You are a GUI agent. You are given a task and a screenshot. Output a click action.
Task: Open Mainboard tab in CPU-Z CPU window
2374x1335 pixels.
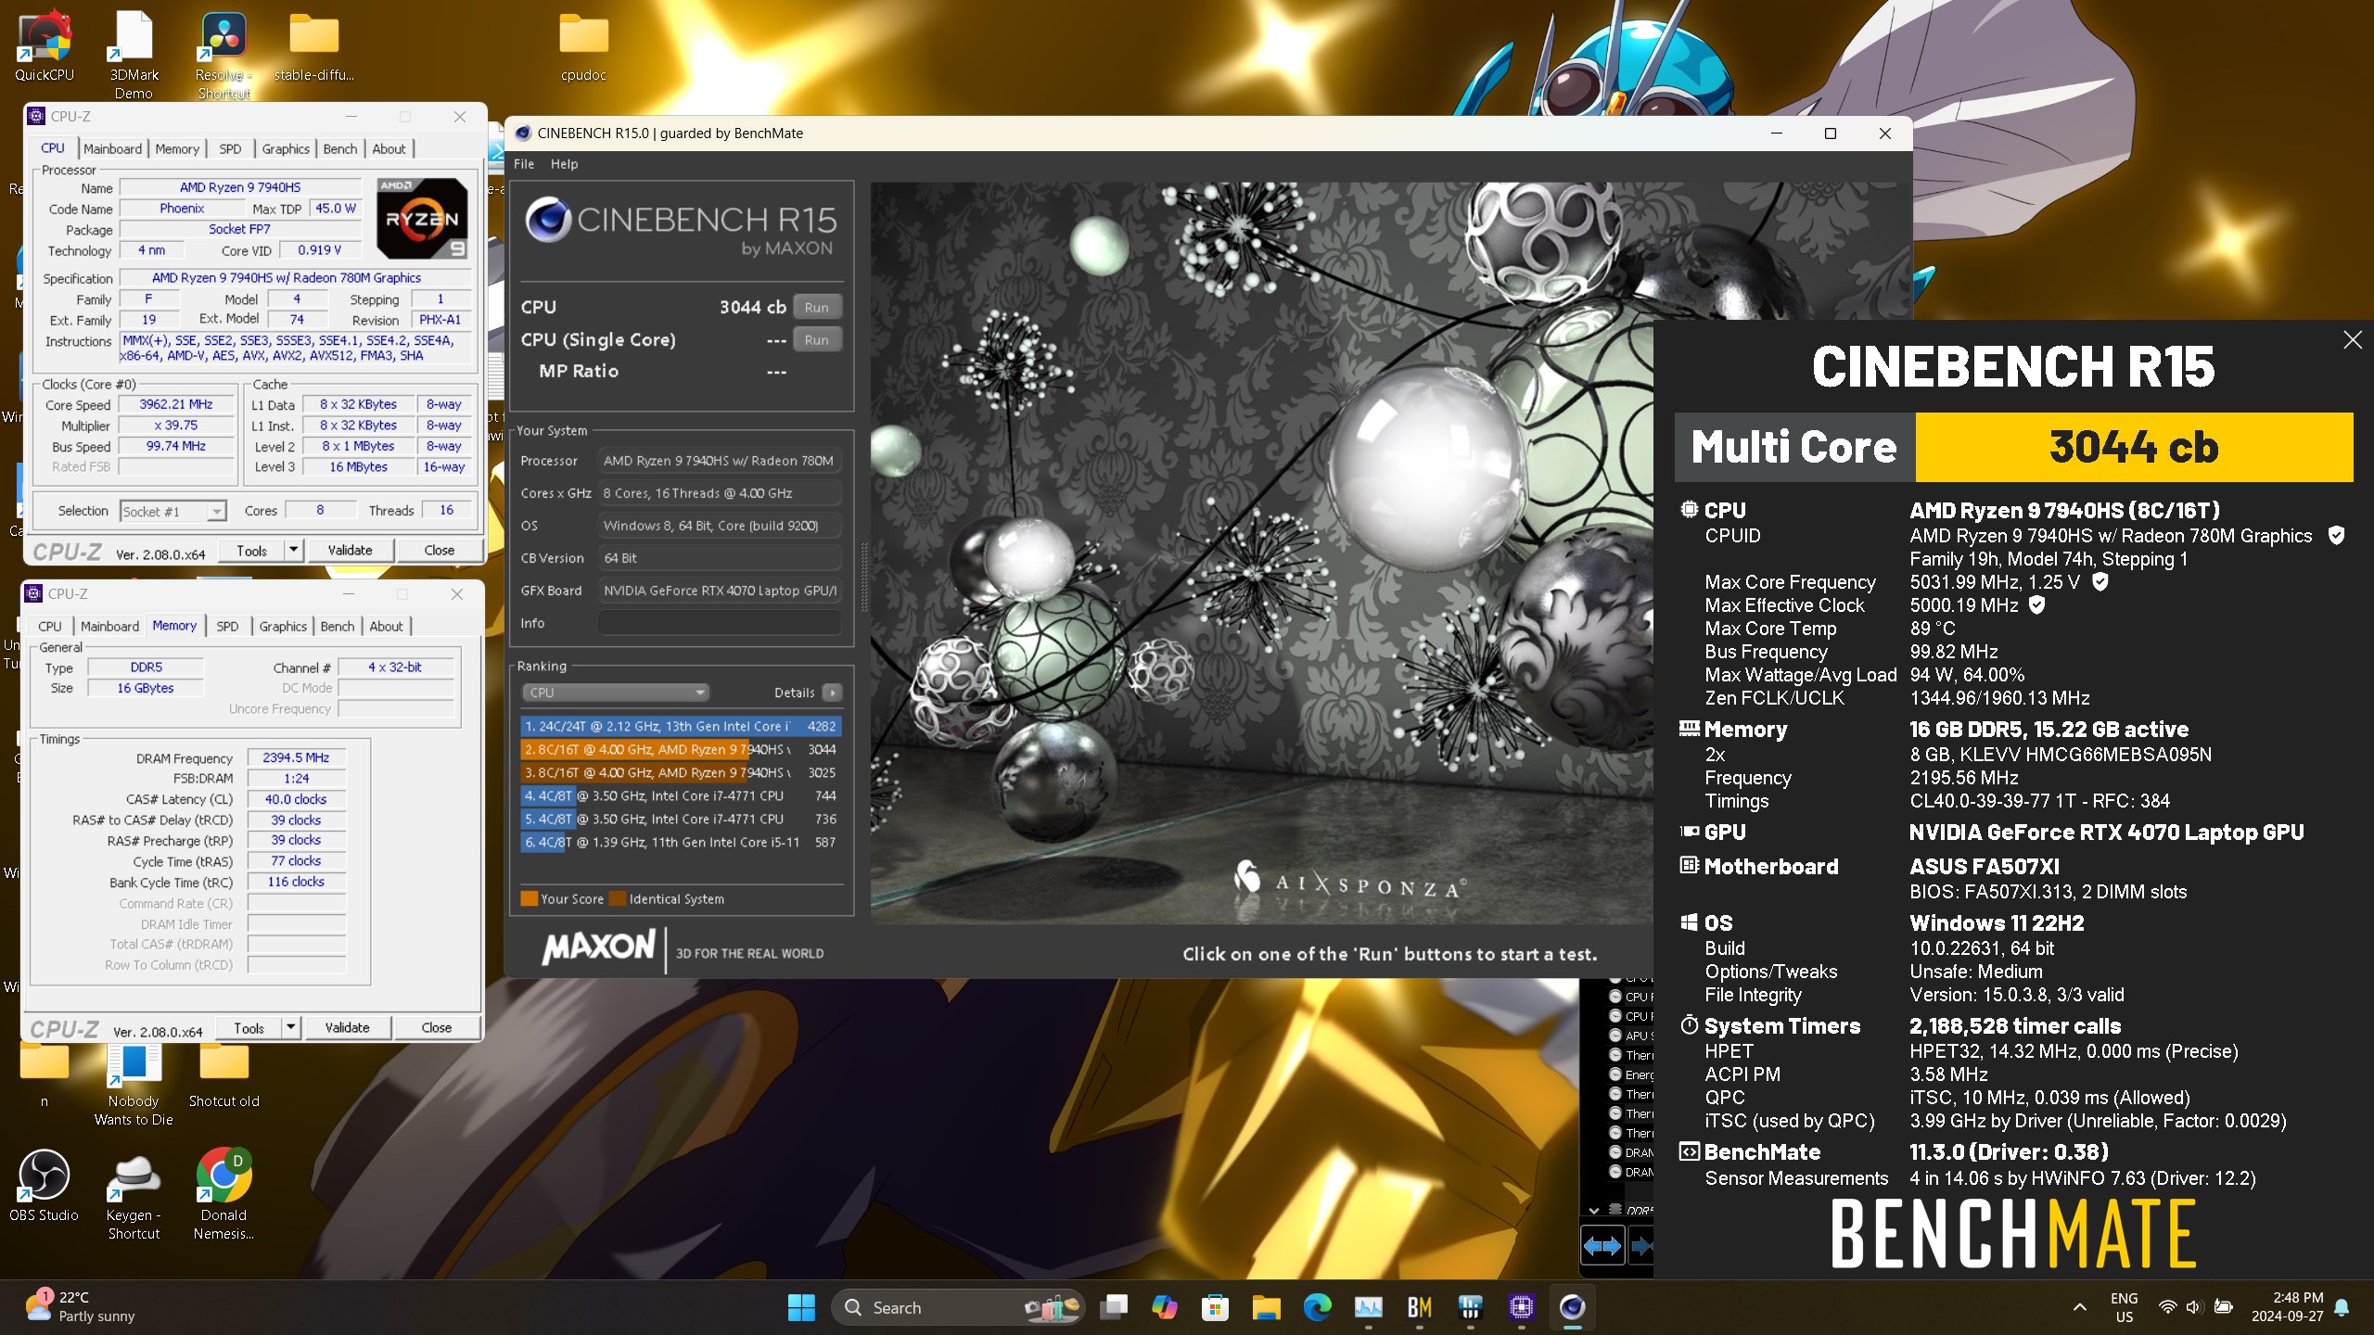112,148
